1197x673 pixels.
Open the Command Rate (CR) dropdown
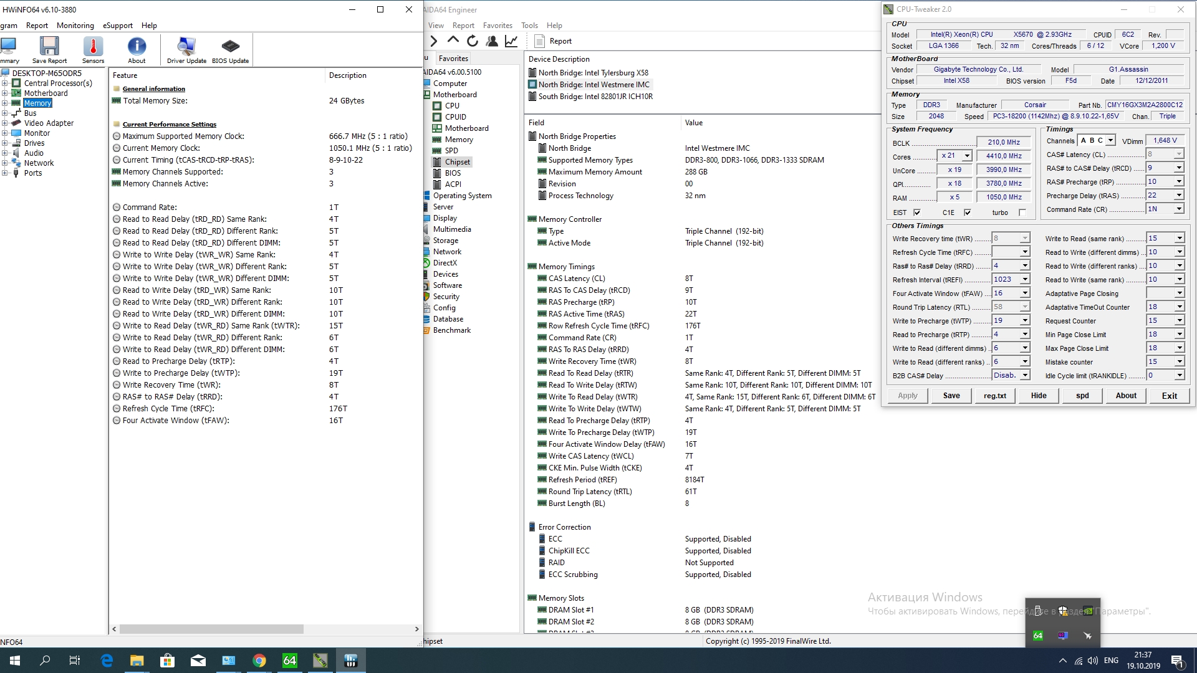1179,209
